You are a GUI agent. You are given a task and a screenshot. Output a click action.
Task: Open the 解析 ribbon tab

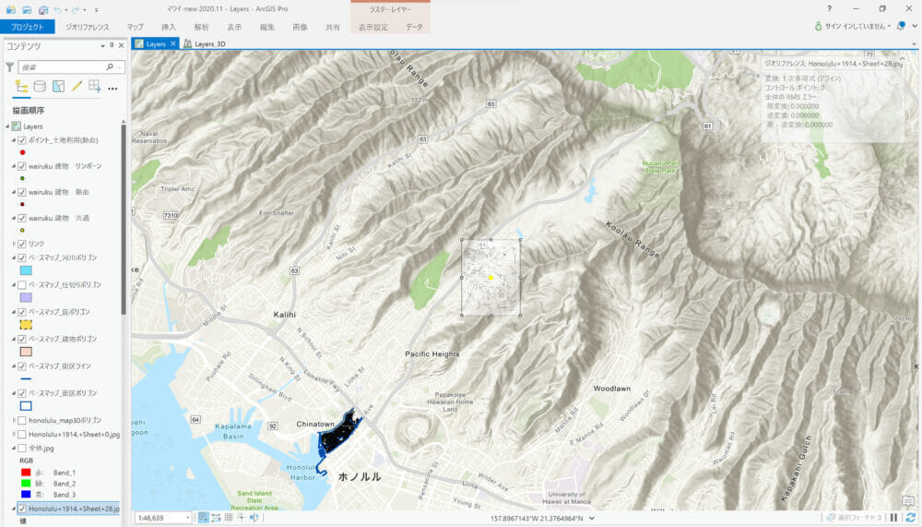201,27
